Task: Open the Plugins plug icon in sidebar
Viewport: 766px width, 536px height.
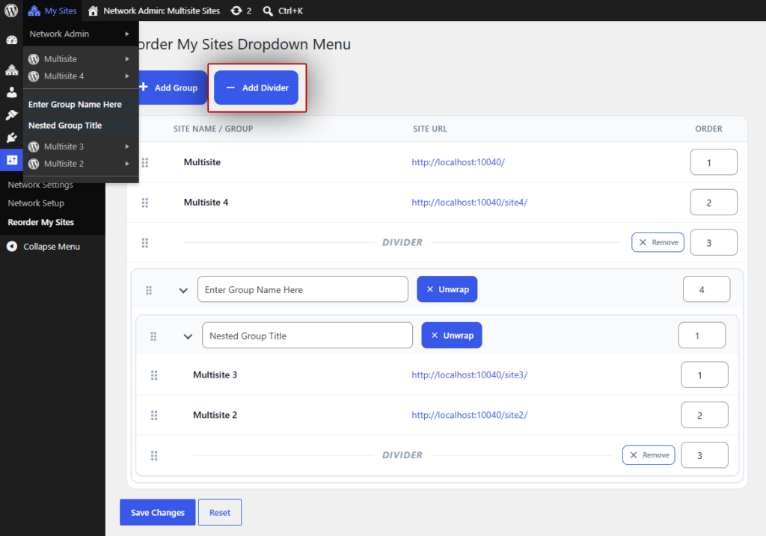Action: 12,138
